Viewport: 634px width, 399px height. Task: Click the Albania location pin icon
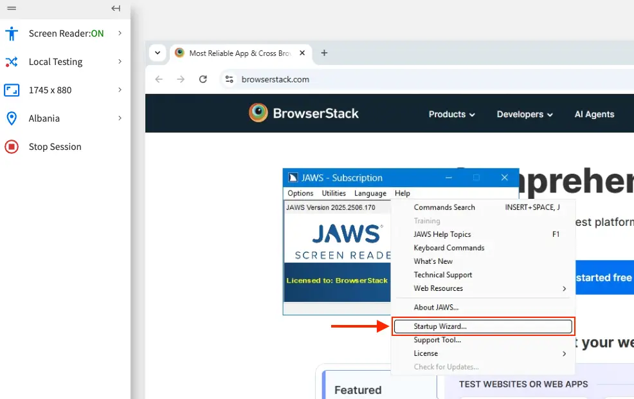(x=12, y=118)
